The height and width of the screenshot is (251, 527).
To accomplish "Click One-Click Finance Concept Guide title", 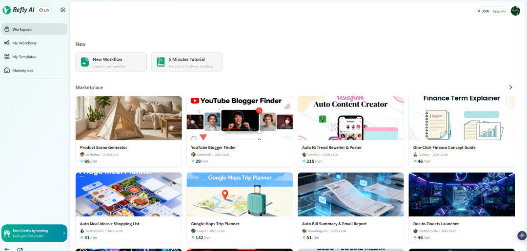I will pyautogui.click(x=445, y=147).
